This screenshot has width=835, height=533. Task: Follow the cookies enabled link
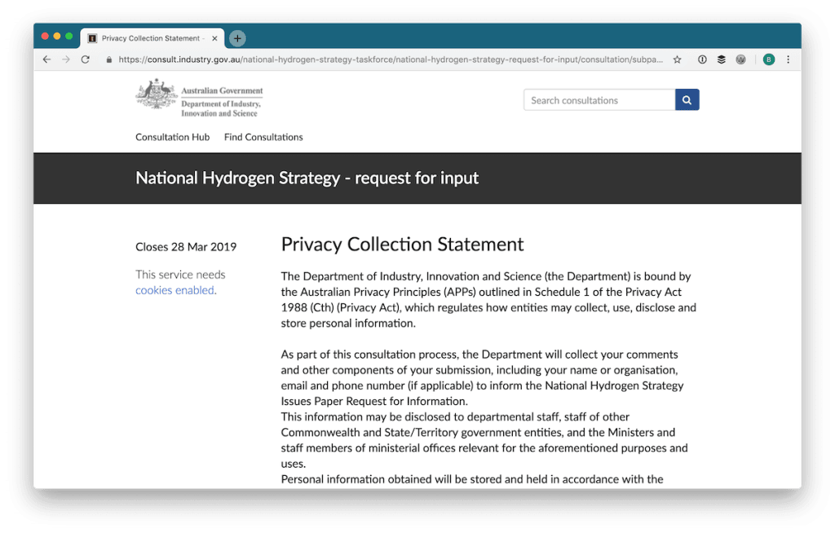tap(175, 290)
